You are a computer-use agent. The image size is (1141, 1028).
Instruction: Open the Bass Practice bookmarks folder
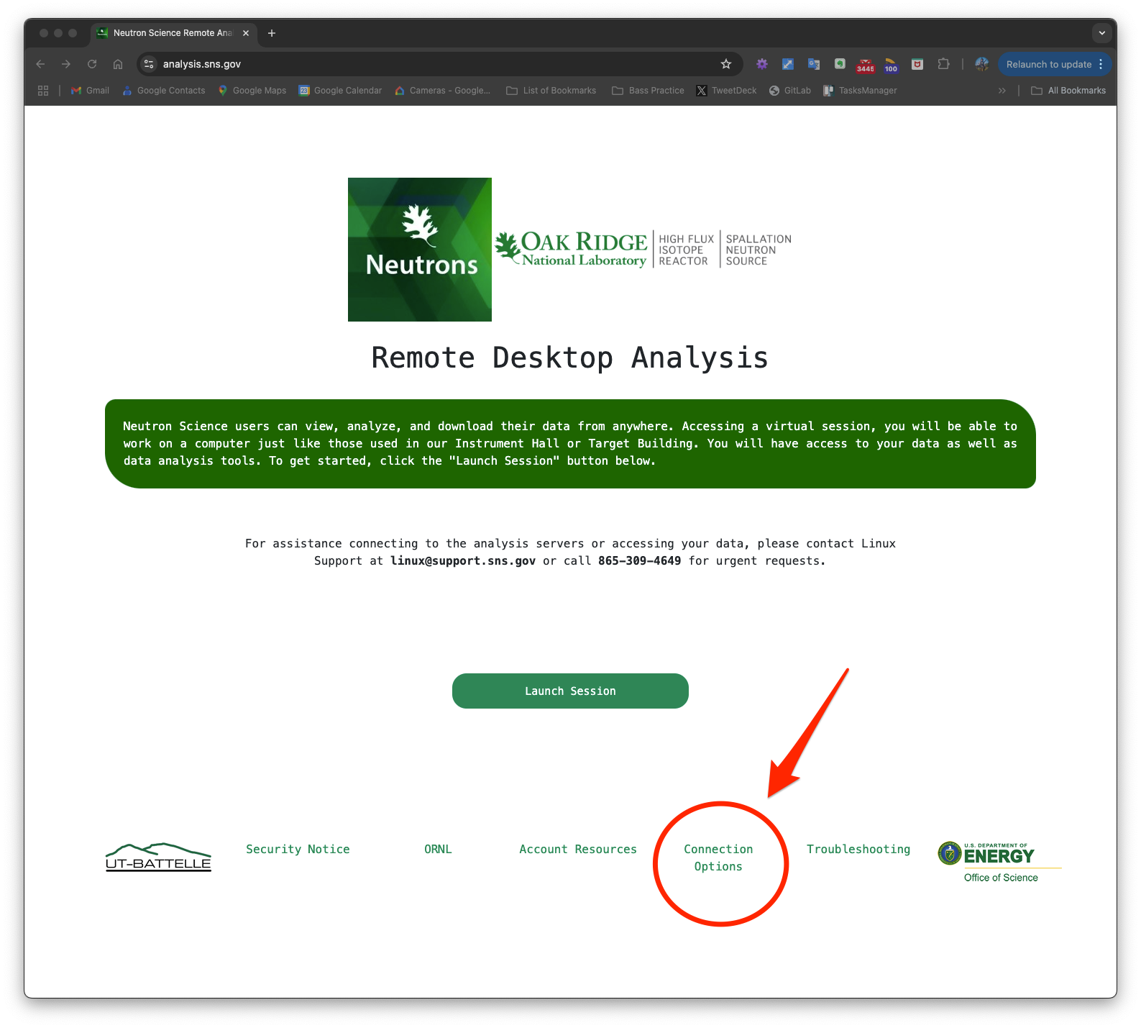pyautogui.click(x=648, y=91)
